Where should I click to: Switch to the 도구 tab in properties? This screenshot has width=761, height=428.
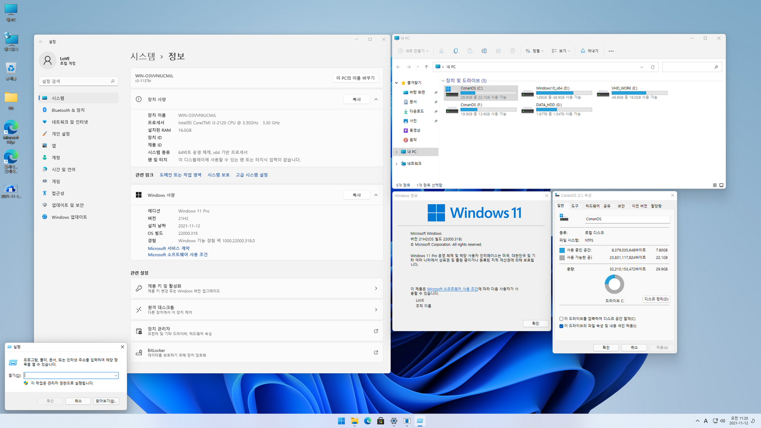(575, 206)
